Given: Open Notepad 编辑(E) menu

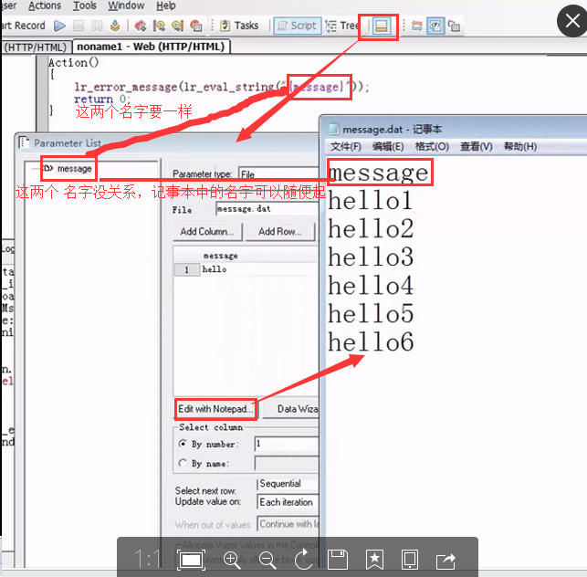Looking at the screenshot, I should (388, 146).
